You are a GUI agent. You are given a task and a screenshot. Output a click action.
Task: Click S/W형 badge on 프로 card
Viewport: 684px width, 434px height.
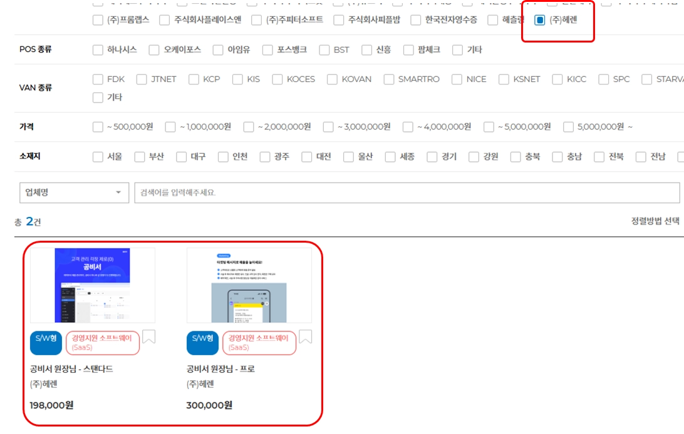202,343
